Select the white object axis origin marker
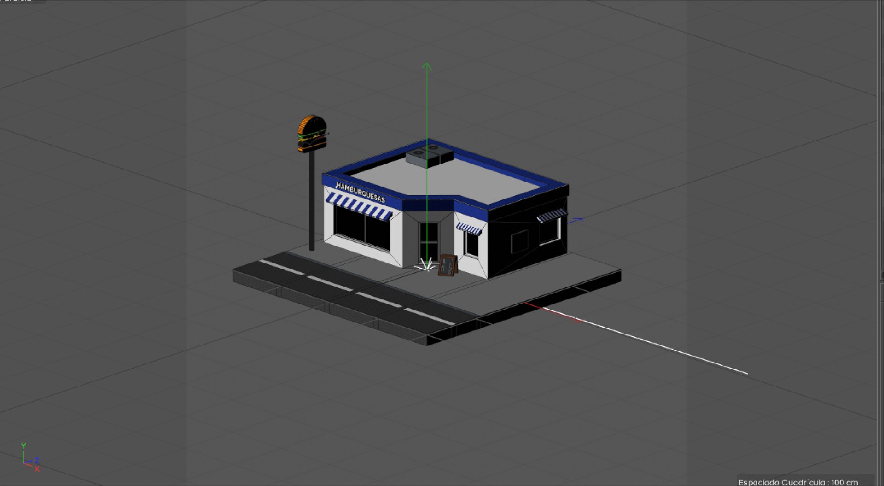 pyautogui.click(x=425, y=265)
